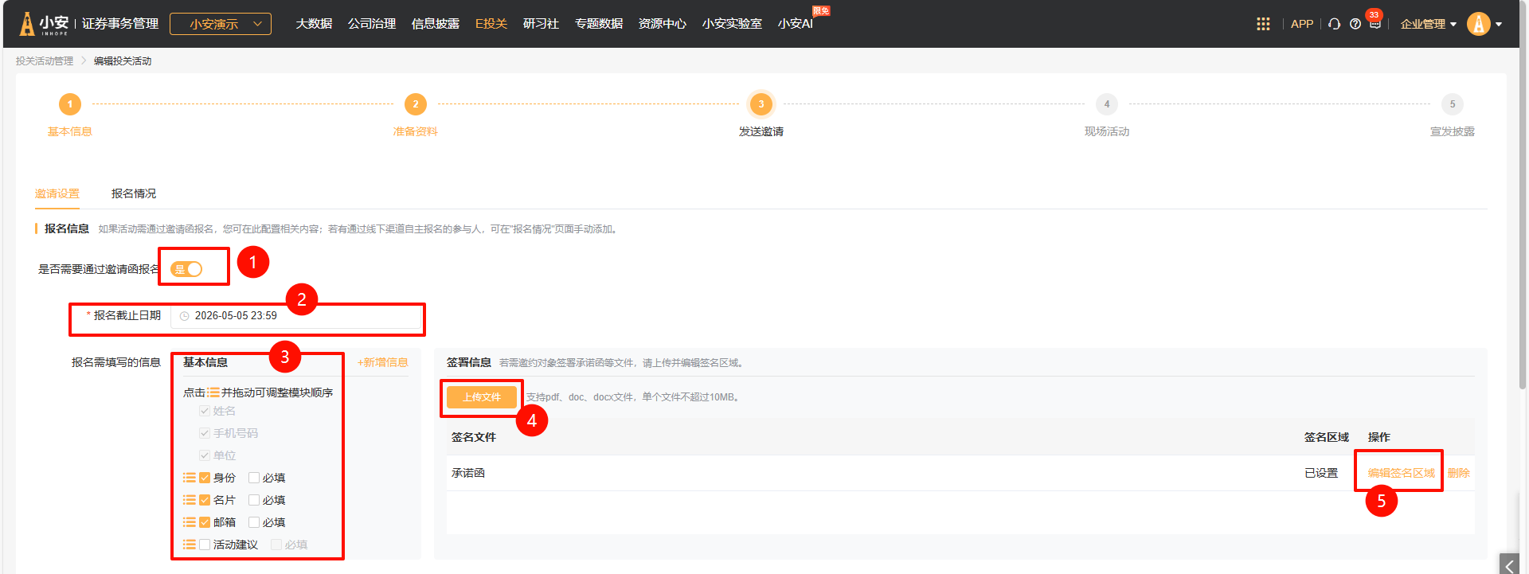
Task: Open messages icon with 33 badge
Action: [1375, 24]
